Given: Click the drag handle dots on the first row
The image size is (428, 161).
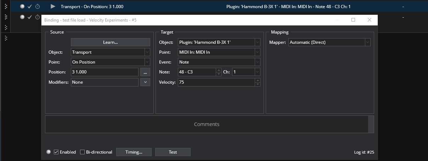Looking at the screenshot, I should [6, 6].
